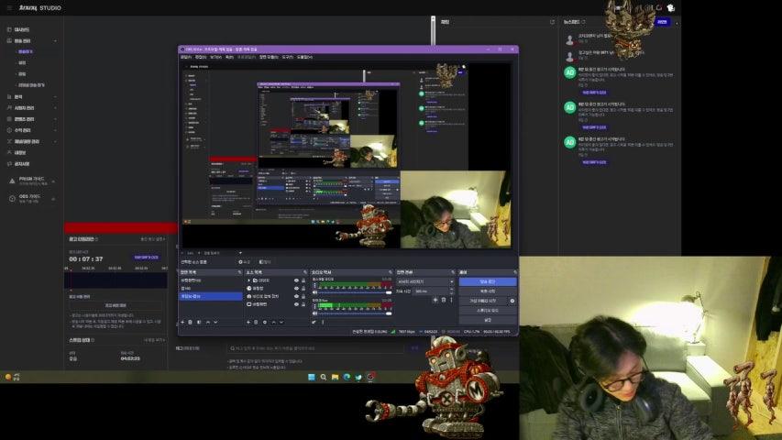Collapse the broadcast management section in the sidebar
The width and height of the screenshot is (782, 440).
point(55,41)
